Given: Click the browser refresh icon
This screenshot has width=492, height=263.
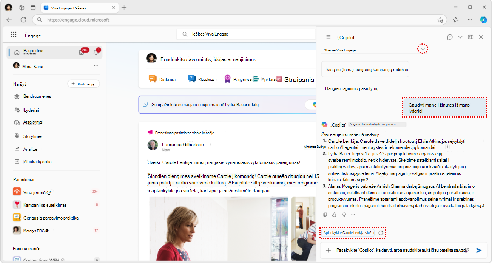Looking at the screenshot, I should [x=23, y=20].
